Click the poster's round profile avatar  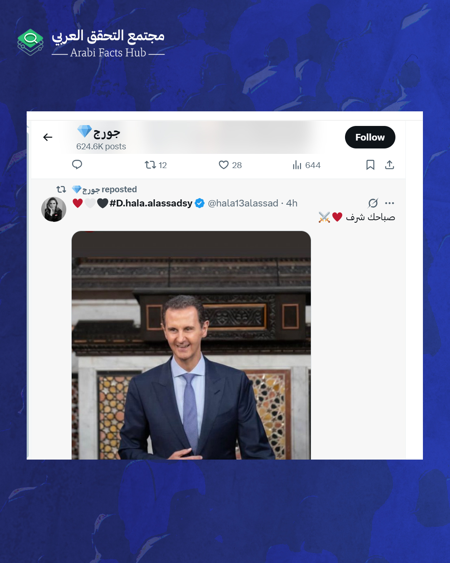tap(54, 209)
